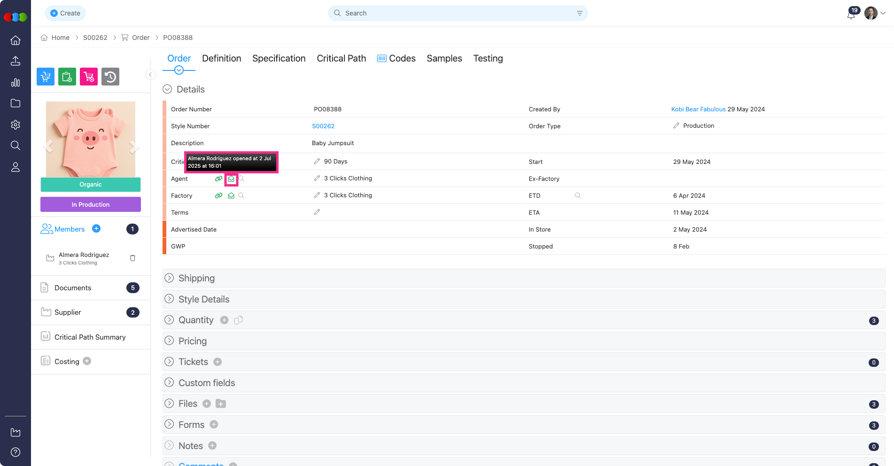Collapse the Details section
894x466 pixels.
click(167, 89)
